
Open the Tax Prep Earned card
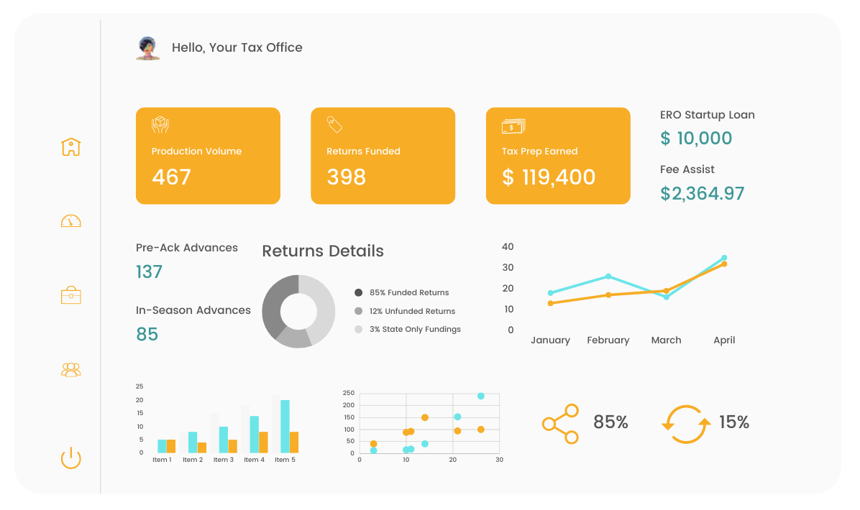[558, 156]
